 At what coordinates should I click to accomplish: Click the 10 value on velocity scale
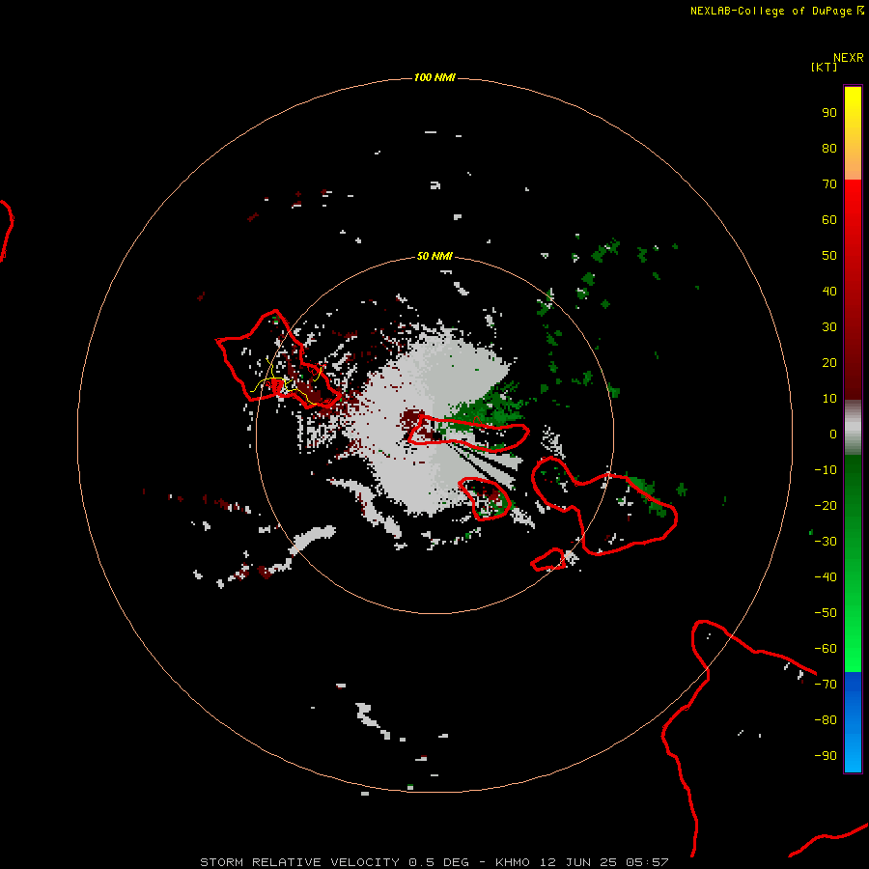pyautogui.click(x=829, y=399)
